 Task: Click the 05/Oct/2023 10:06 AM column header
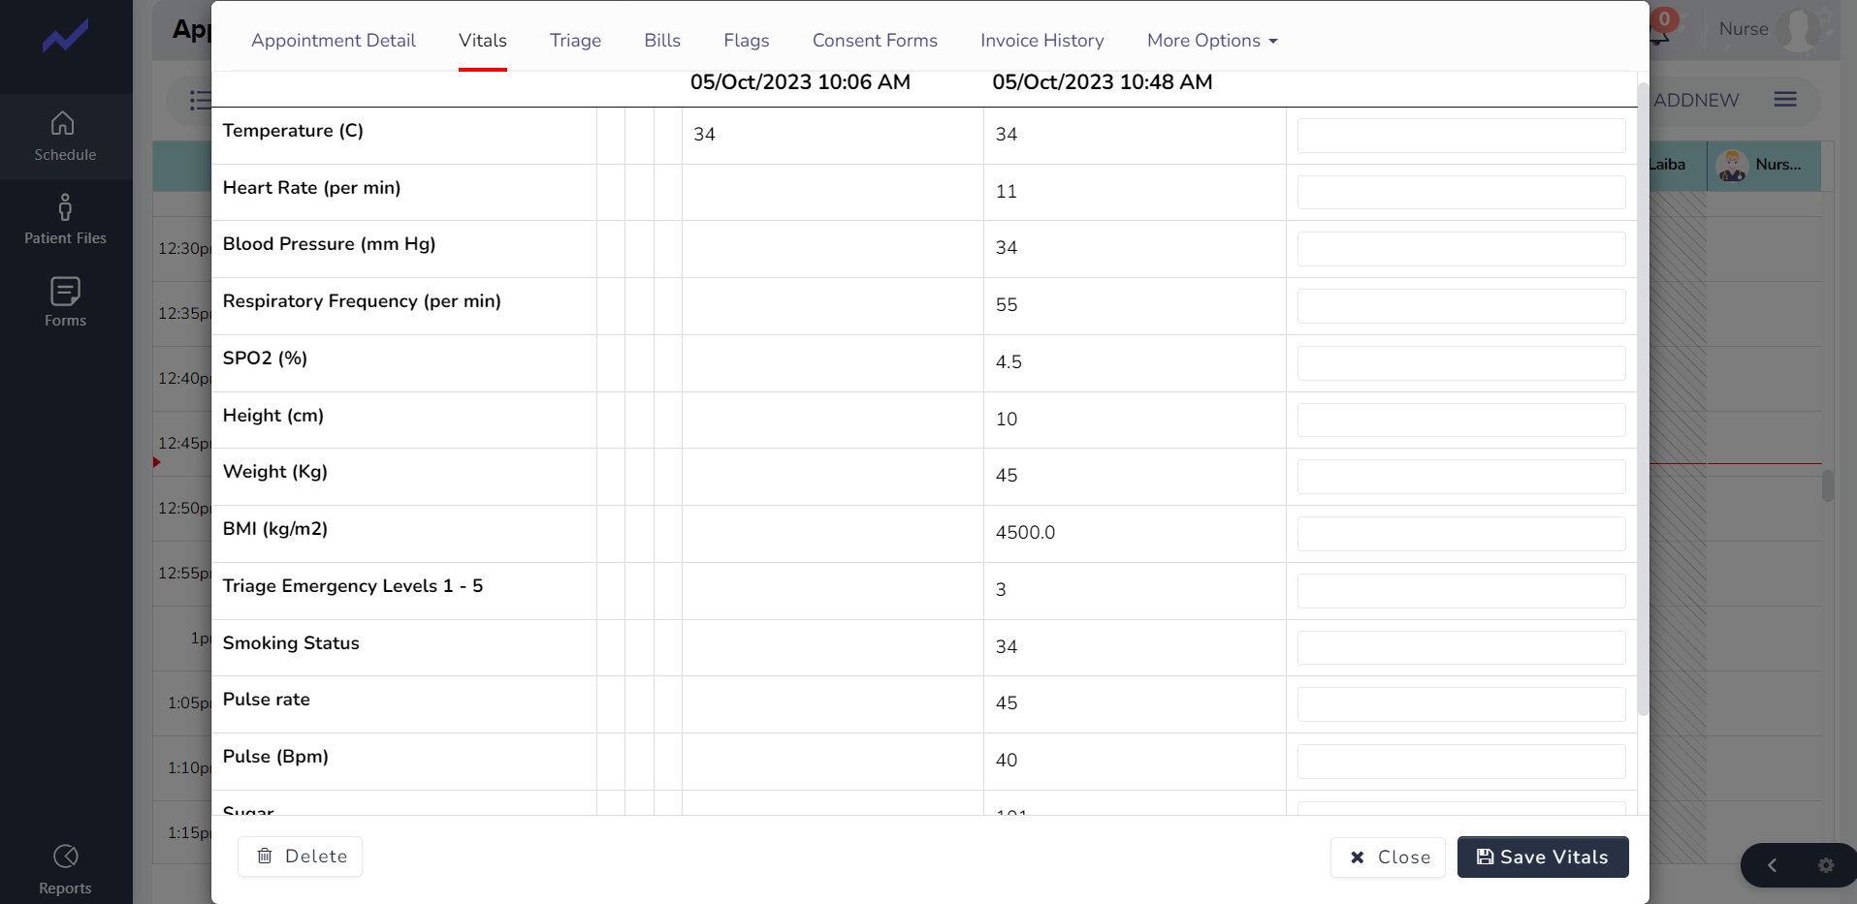coord(800,82)
